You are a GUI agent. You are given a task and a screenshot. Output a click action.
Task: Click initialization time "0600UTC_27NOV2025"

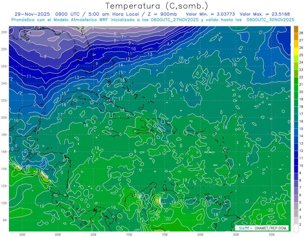[x=175, y=20]
